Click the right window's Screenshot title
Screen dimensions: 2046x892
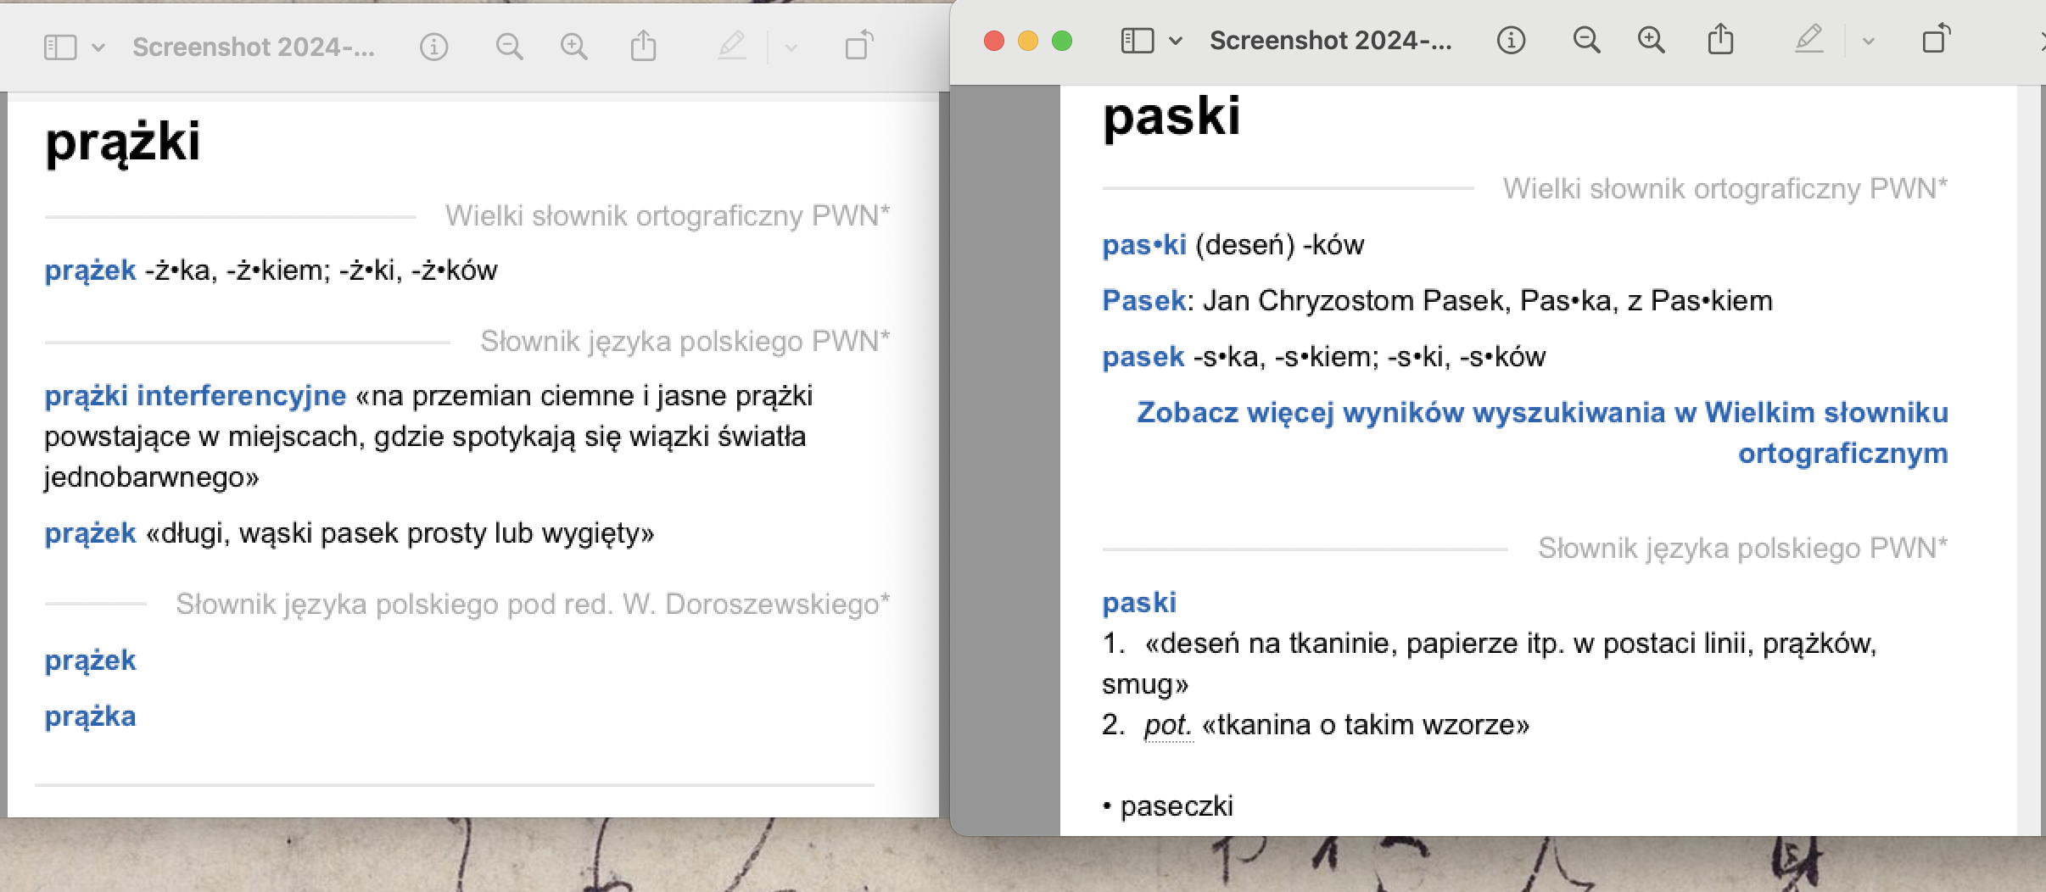1330,40
